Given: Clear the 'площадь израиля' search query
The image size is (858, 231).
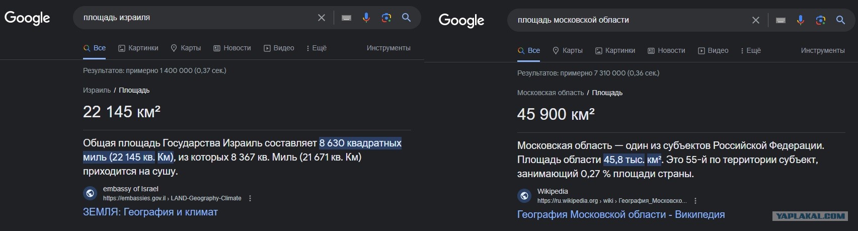Looking at the screenshot, I should click(x=322, y=18).
